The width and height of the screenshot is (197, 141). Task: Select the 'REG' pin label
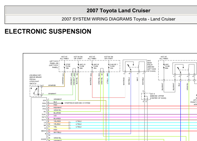click(x=44, y=103)
